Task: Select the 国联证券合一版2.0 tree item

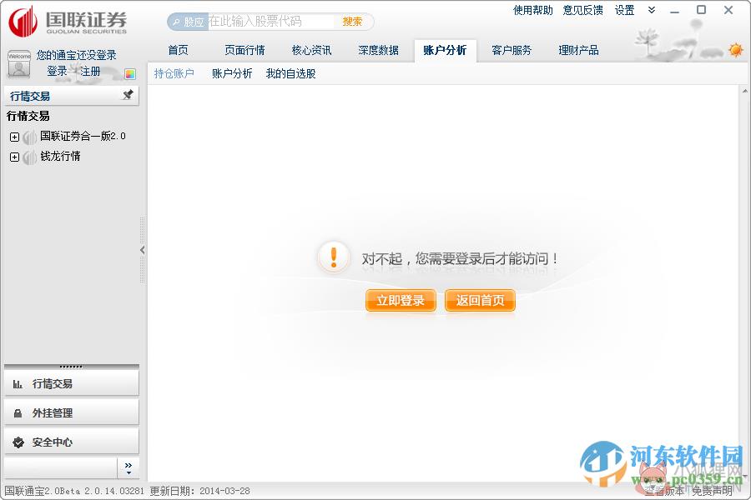Action: coord(83,137)
